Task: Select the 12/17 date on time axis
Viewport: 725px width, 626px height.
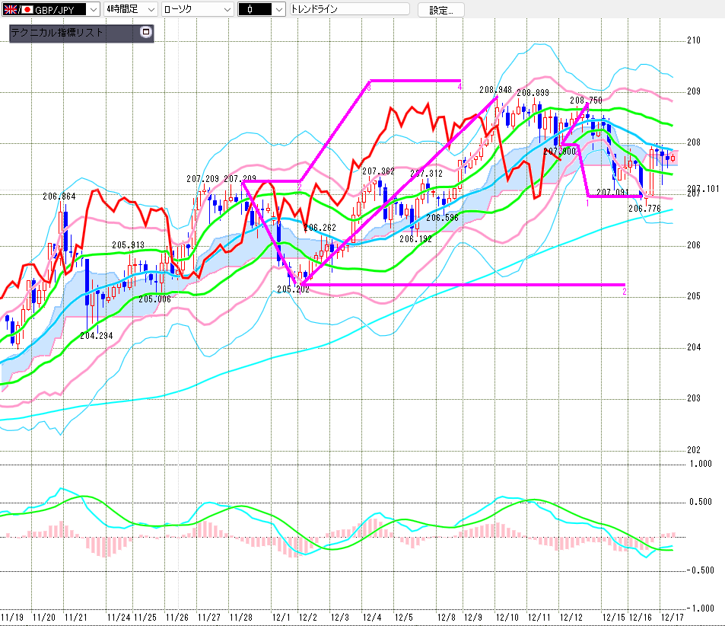Action: click(x=671, y=616)
